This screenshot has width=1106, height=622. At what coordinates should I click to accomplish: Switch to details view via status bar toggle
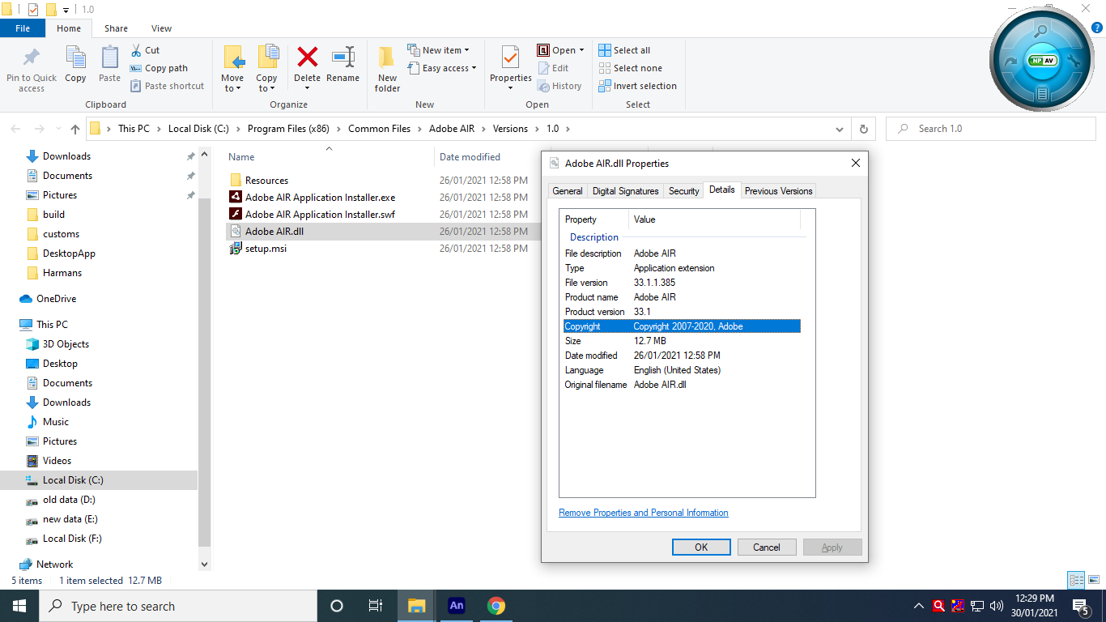click(1077, 580)
